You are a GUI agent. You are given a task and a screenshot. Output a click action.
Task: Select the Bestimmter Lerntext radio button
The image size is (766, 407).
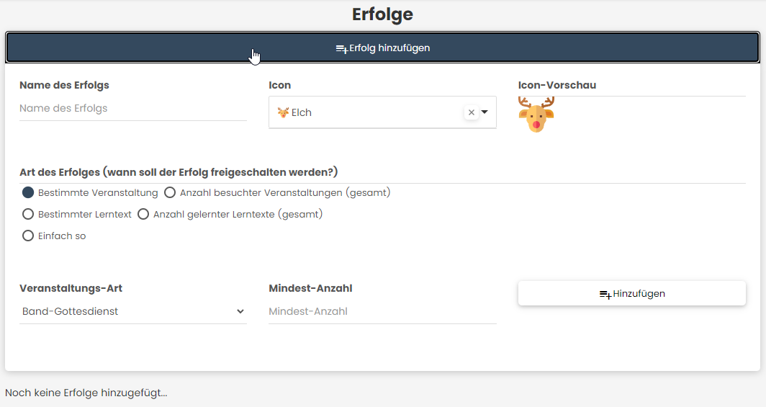coord(28,214)
